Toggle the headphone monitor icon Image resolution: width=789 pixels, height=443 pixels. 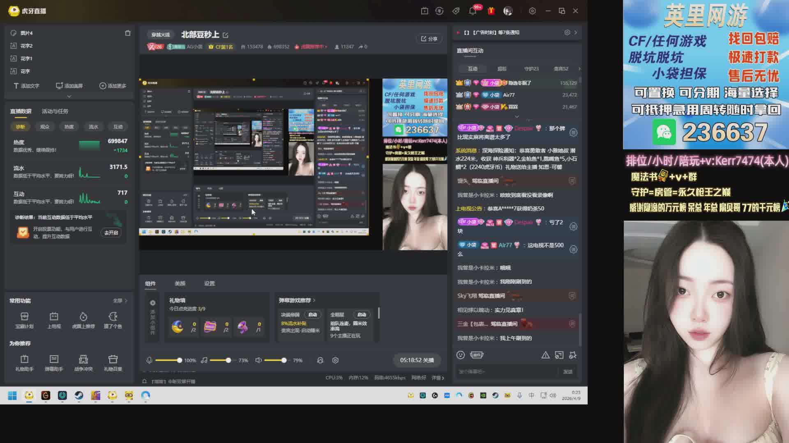pyautogui.click(x=320, y=360)
